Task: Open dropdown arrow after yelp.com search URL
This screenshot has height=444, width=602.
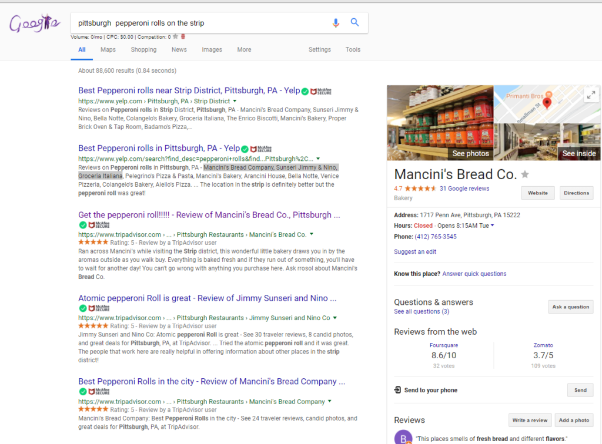Action: pyautogui.click(x=318, y=159)
